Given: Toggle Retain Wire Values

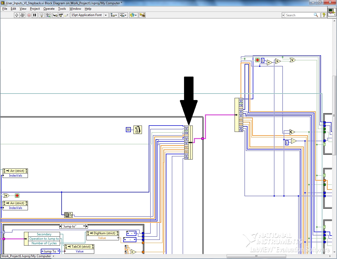Looking at the screenshot, I should coord(48,15).
